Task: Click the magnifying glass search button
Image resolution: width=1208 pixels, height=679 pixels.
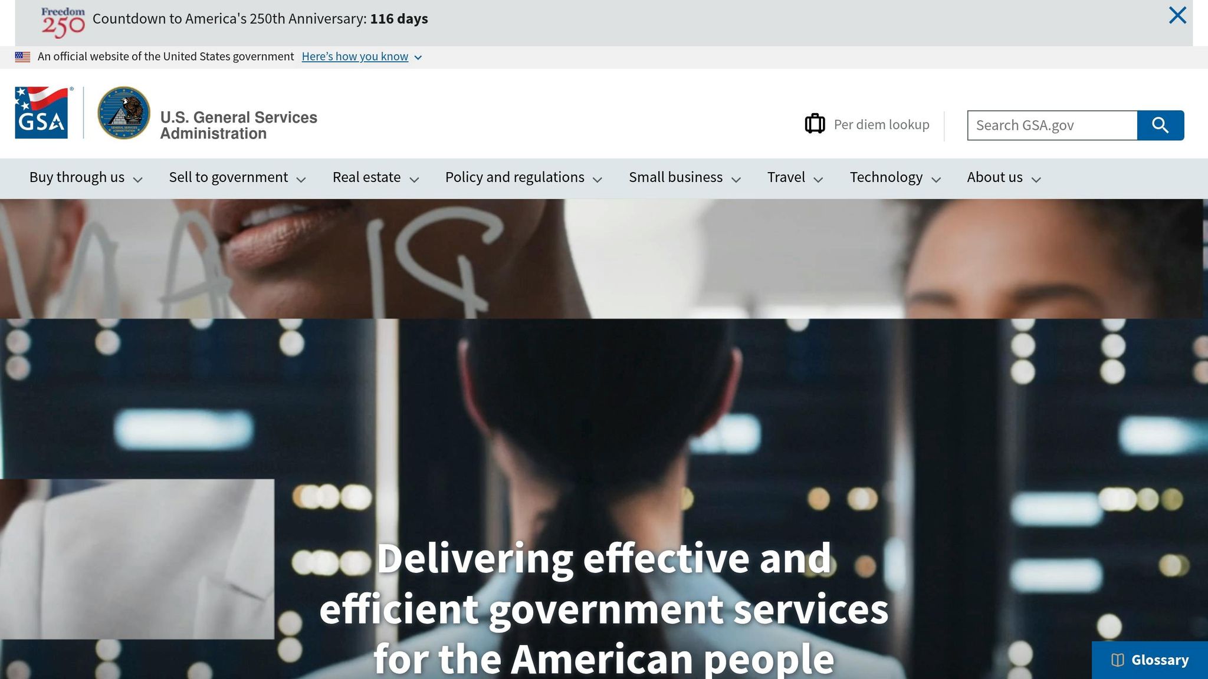Action: (x=1160, y=125)
